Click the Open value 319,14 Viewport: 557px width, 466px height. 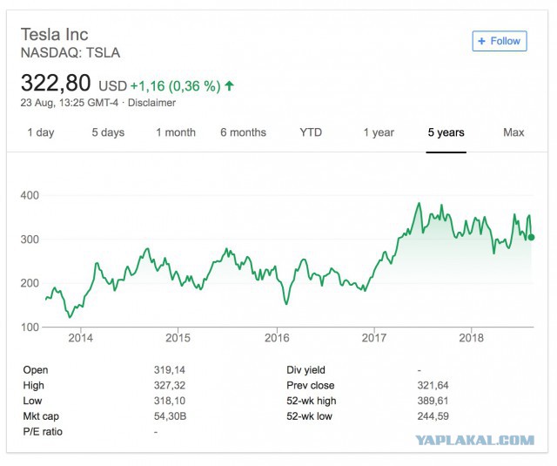pos(170,370)
